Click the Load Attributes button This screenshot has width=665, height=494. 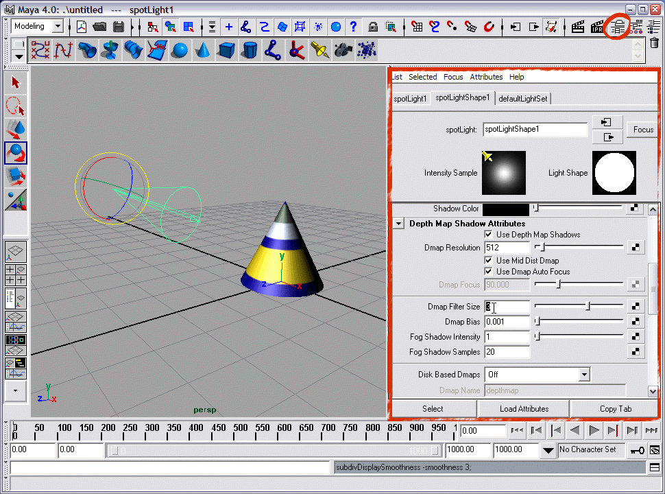click(x=524, y=409)
